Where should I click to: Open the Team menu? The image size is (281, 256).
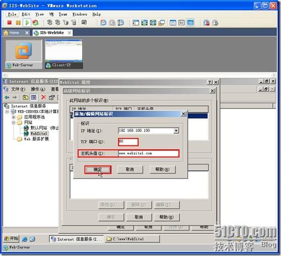[x=63, y=14]
